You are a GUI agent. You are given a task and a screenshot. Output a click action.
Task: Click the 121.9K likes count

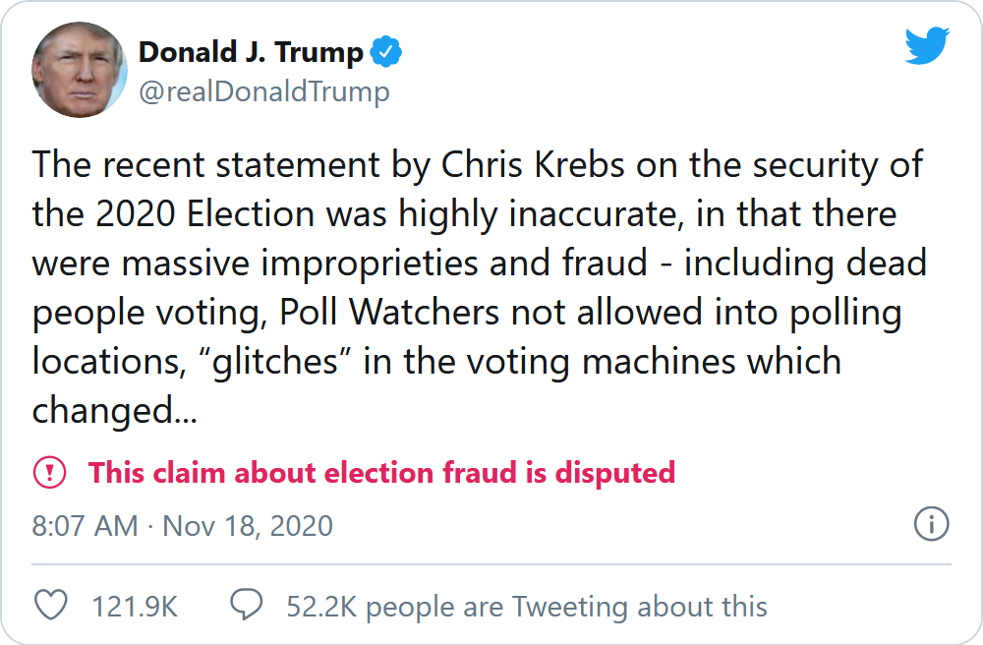135,606
